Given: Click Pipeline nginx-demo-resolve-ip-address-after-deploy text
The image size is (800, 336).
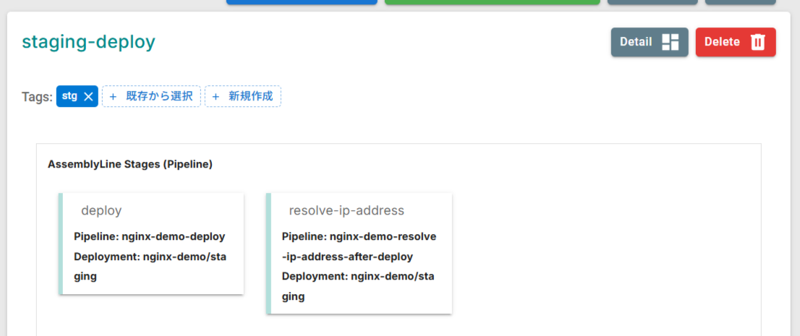Looking at the screenshot, I should [359, 246].
